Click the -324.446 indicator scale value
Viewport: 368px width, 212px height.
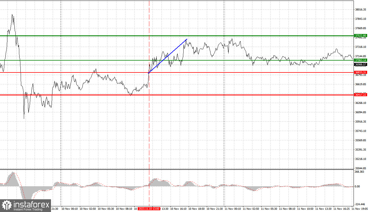click(360, 204)
